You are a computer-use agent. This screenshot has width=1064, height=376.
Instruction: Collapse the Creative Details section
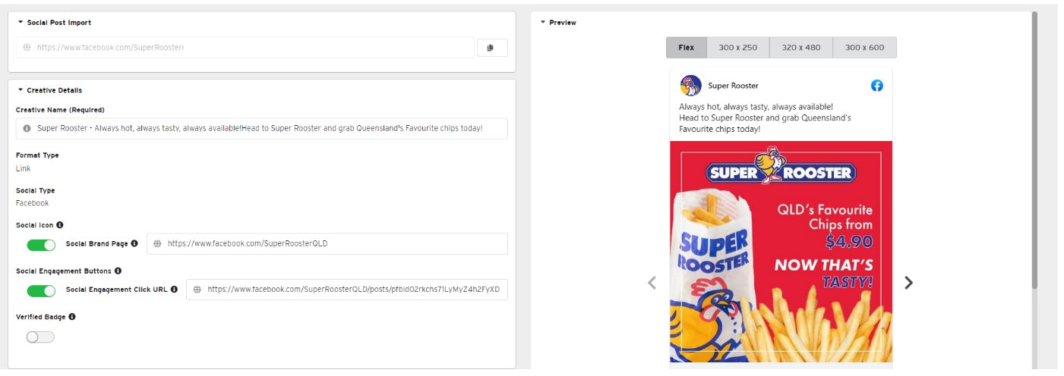21,90
